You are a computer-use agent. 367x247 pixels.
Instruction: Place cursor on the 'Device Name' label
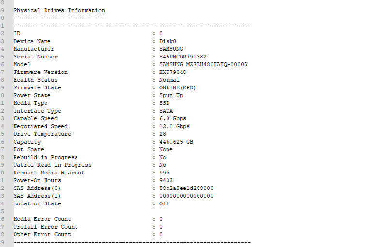coord(32,41)
